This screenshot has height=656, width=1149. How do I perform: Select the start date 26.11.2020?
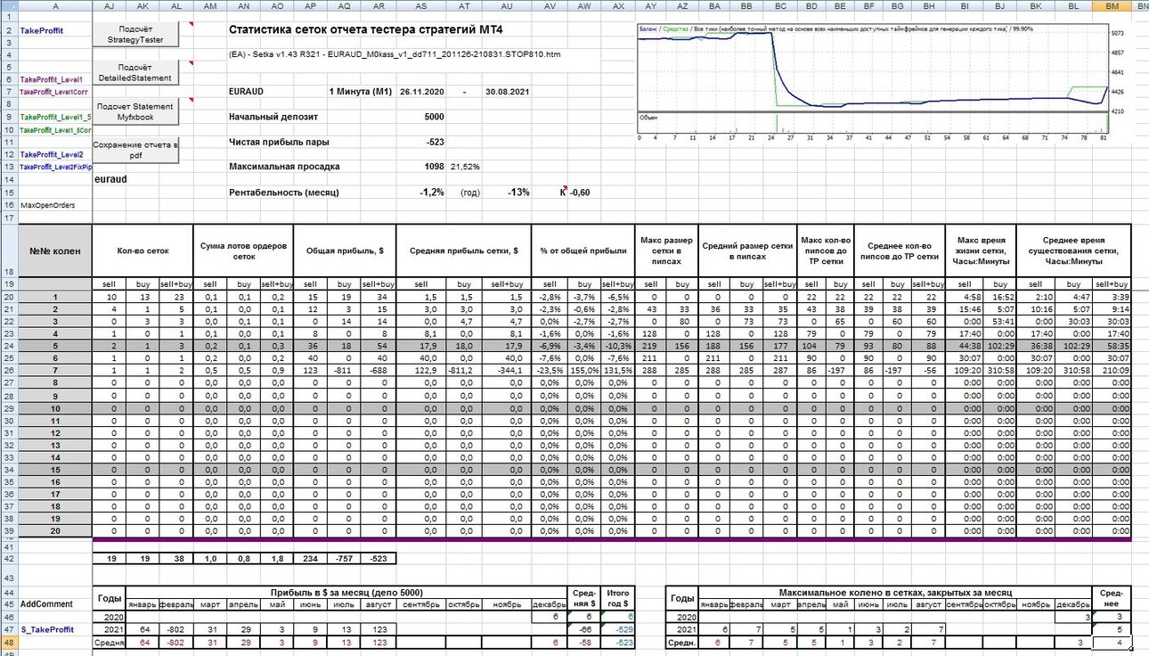421,92
